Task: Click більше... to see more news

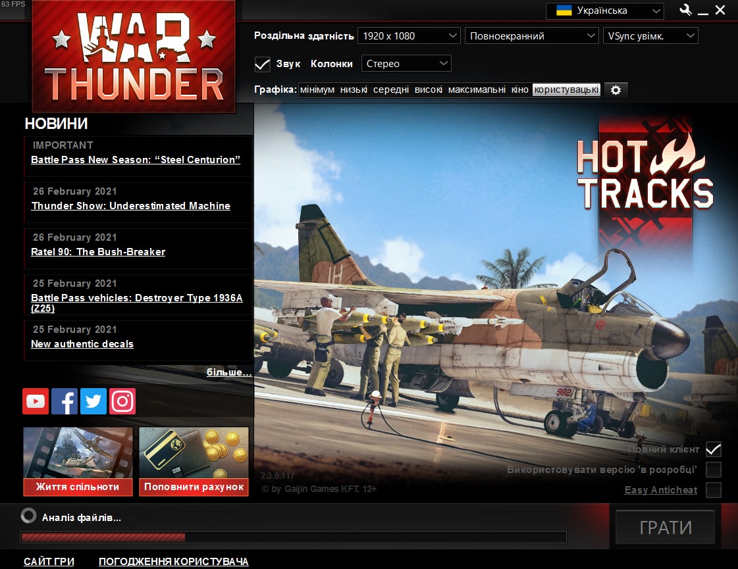Action: pos(228,372)
